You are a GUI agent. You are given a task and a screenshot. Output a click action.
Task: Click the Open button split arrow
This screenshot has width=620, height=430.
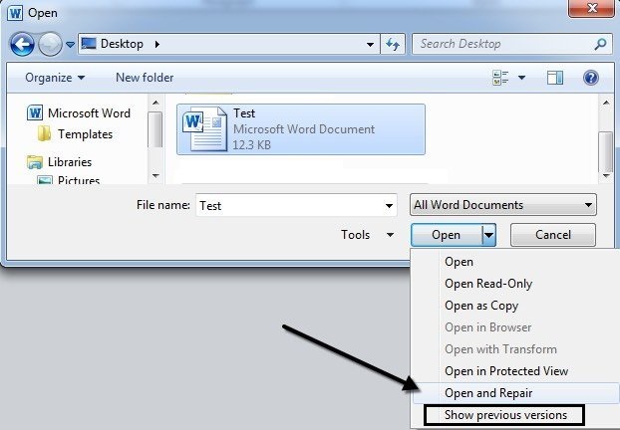coord(489,235)
